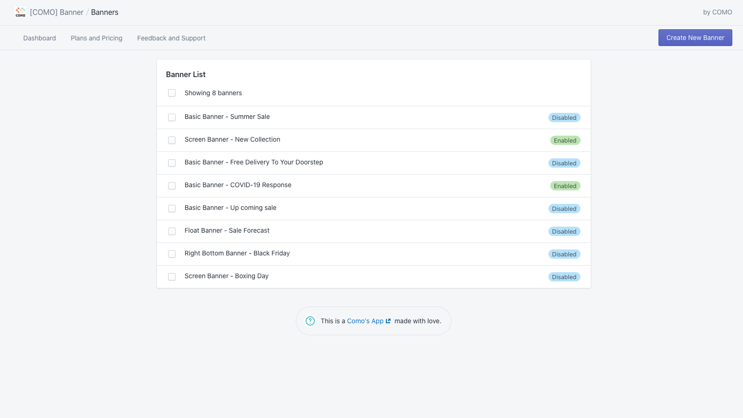Image resolution: width=743 pixels, height=418 pixels.
Task: Check the Boxing Day banner checkbox
Action: (x=172, y=277)
